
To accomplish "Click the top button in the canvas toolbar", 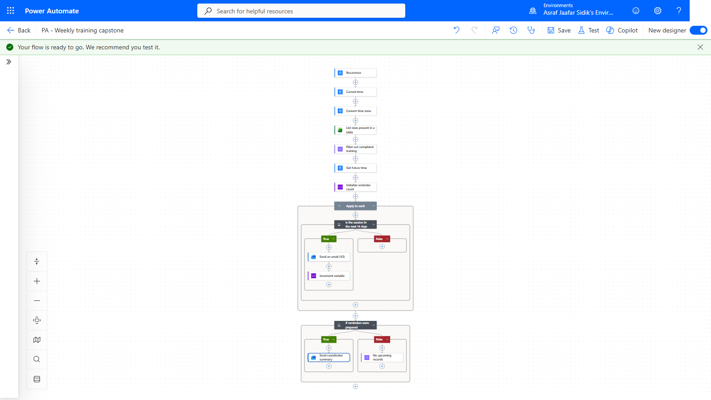I will 37,262.
